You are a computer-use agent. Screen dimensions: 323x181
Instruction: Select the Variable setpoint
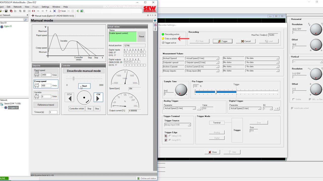[x=46, y=95]
